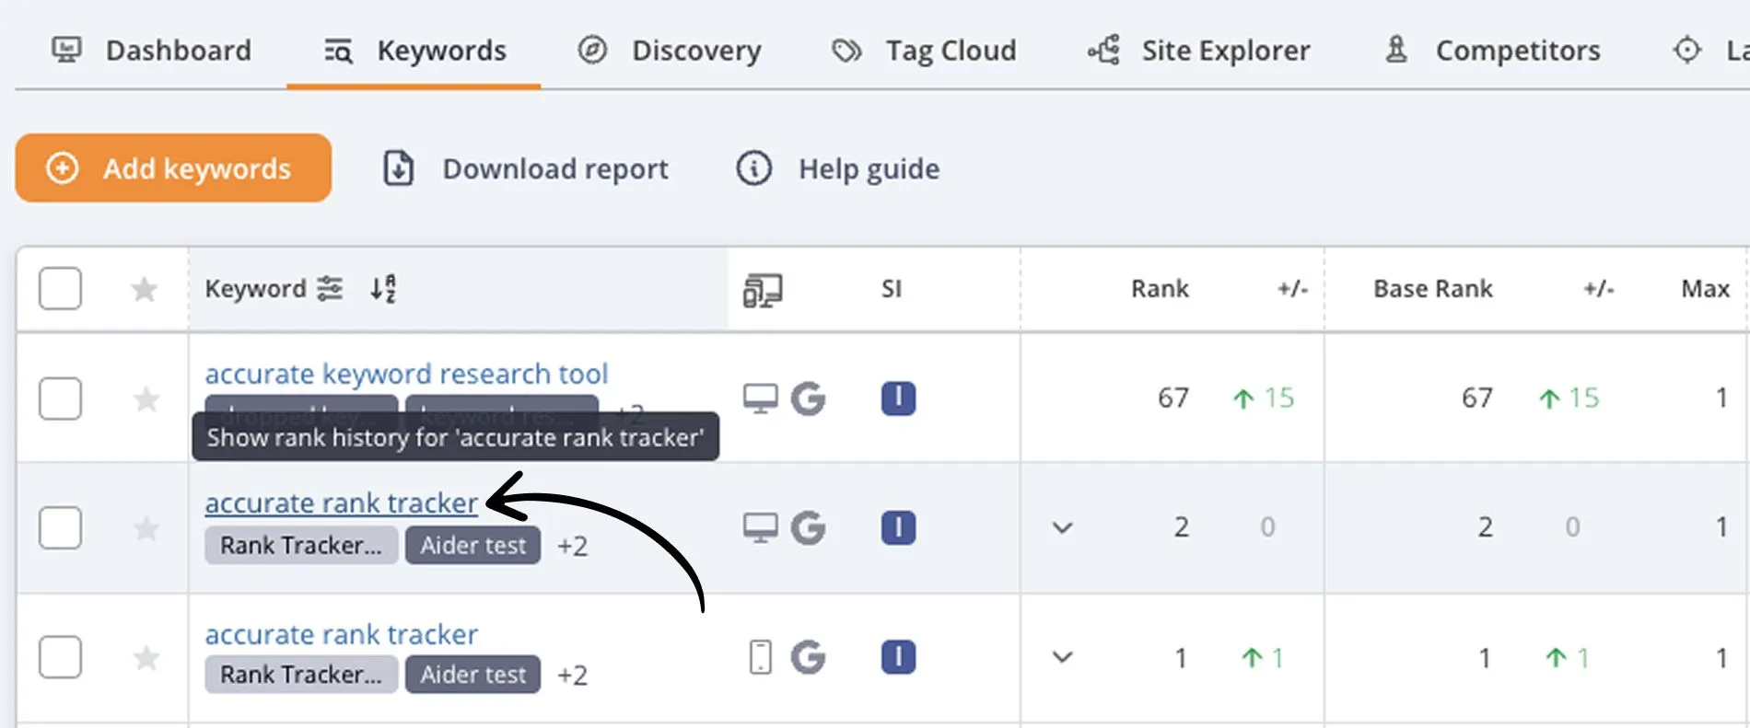Switch to the Discovery tab

click(670, 51)
